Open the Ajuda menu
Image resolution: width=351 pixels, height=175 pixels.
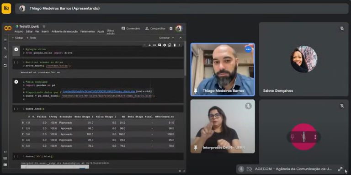pyautogui.click(x=101, y=32)
